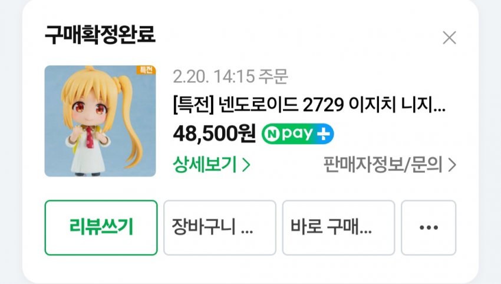This screenshot has height=284, width=501.
Task: Click the 2.20. 14:15 주문 order date
Action: coord(230,76)
